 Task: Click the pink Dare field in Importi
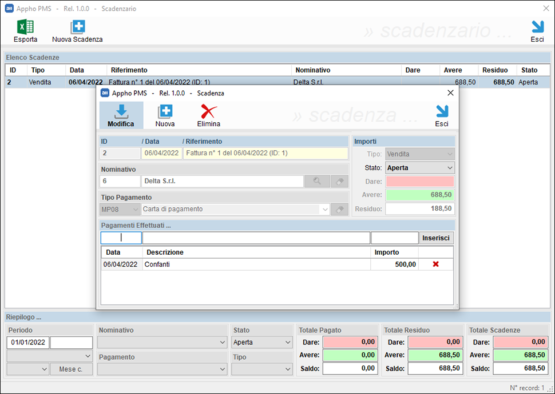(x=420, y=181)
